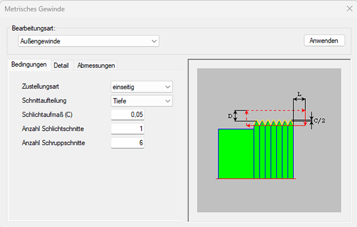Click the D depth marker in diagram
The width and height of the screenshot is (357, 227).
(230, 116)
